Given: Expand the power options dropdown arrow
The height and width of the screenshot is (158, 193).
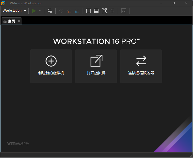Looking at the screenshot, I should [x=40, y=11].
